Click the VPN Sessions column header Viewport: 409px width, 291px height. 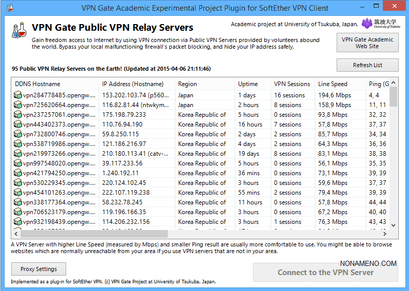click(291, 84)
